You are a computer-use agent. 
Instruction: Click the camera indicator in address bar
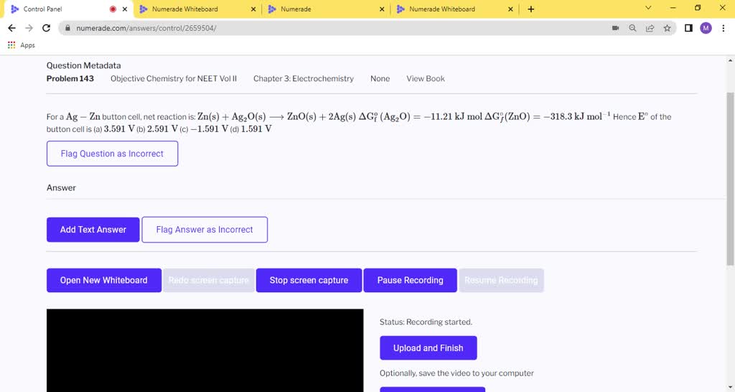coord(615,28)
